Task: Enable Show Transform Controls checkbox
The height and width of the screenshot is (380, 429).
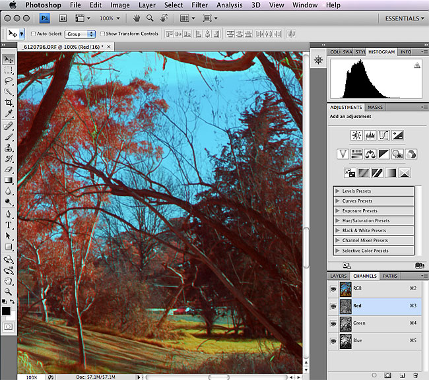Action: (x=102, y=34)
